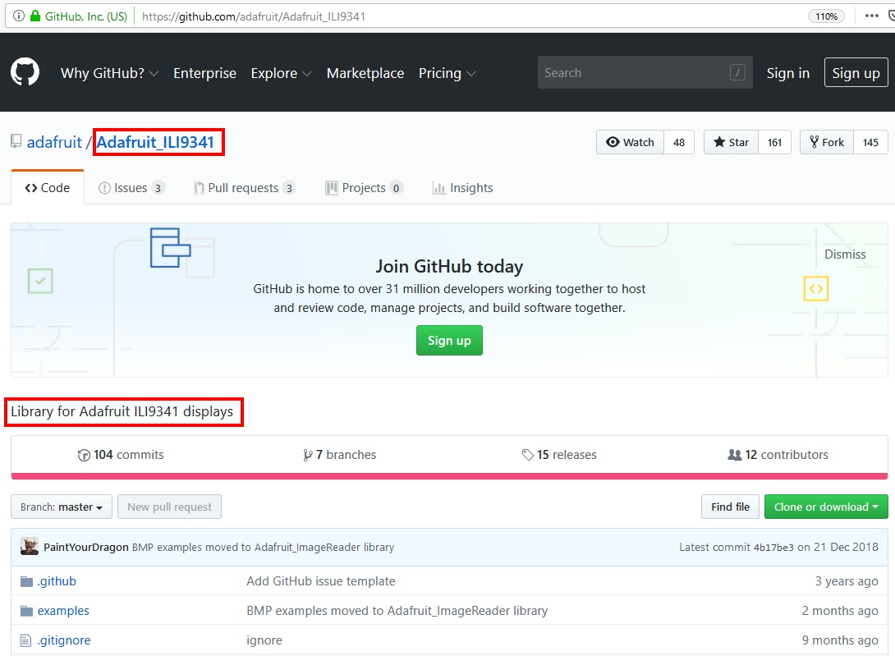Switch to the Issues tab
895x656 pixels.
point(132,187)
